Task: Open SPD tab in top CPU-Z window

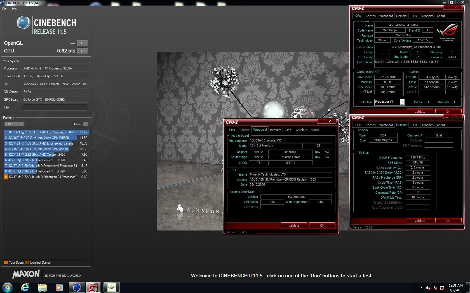Action: [x=414, y=16]
